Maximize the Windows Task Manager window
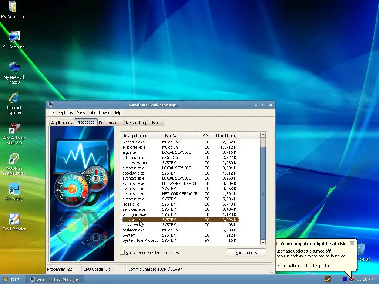 (264, 105)
